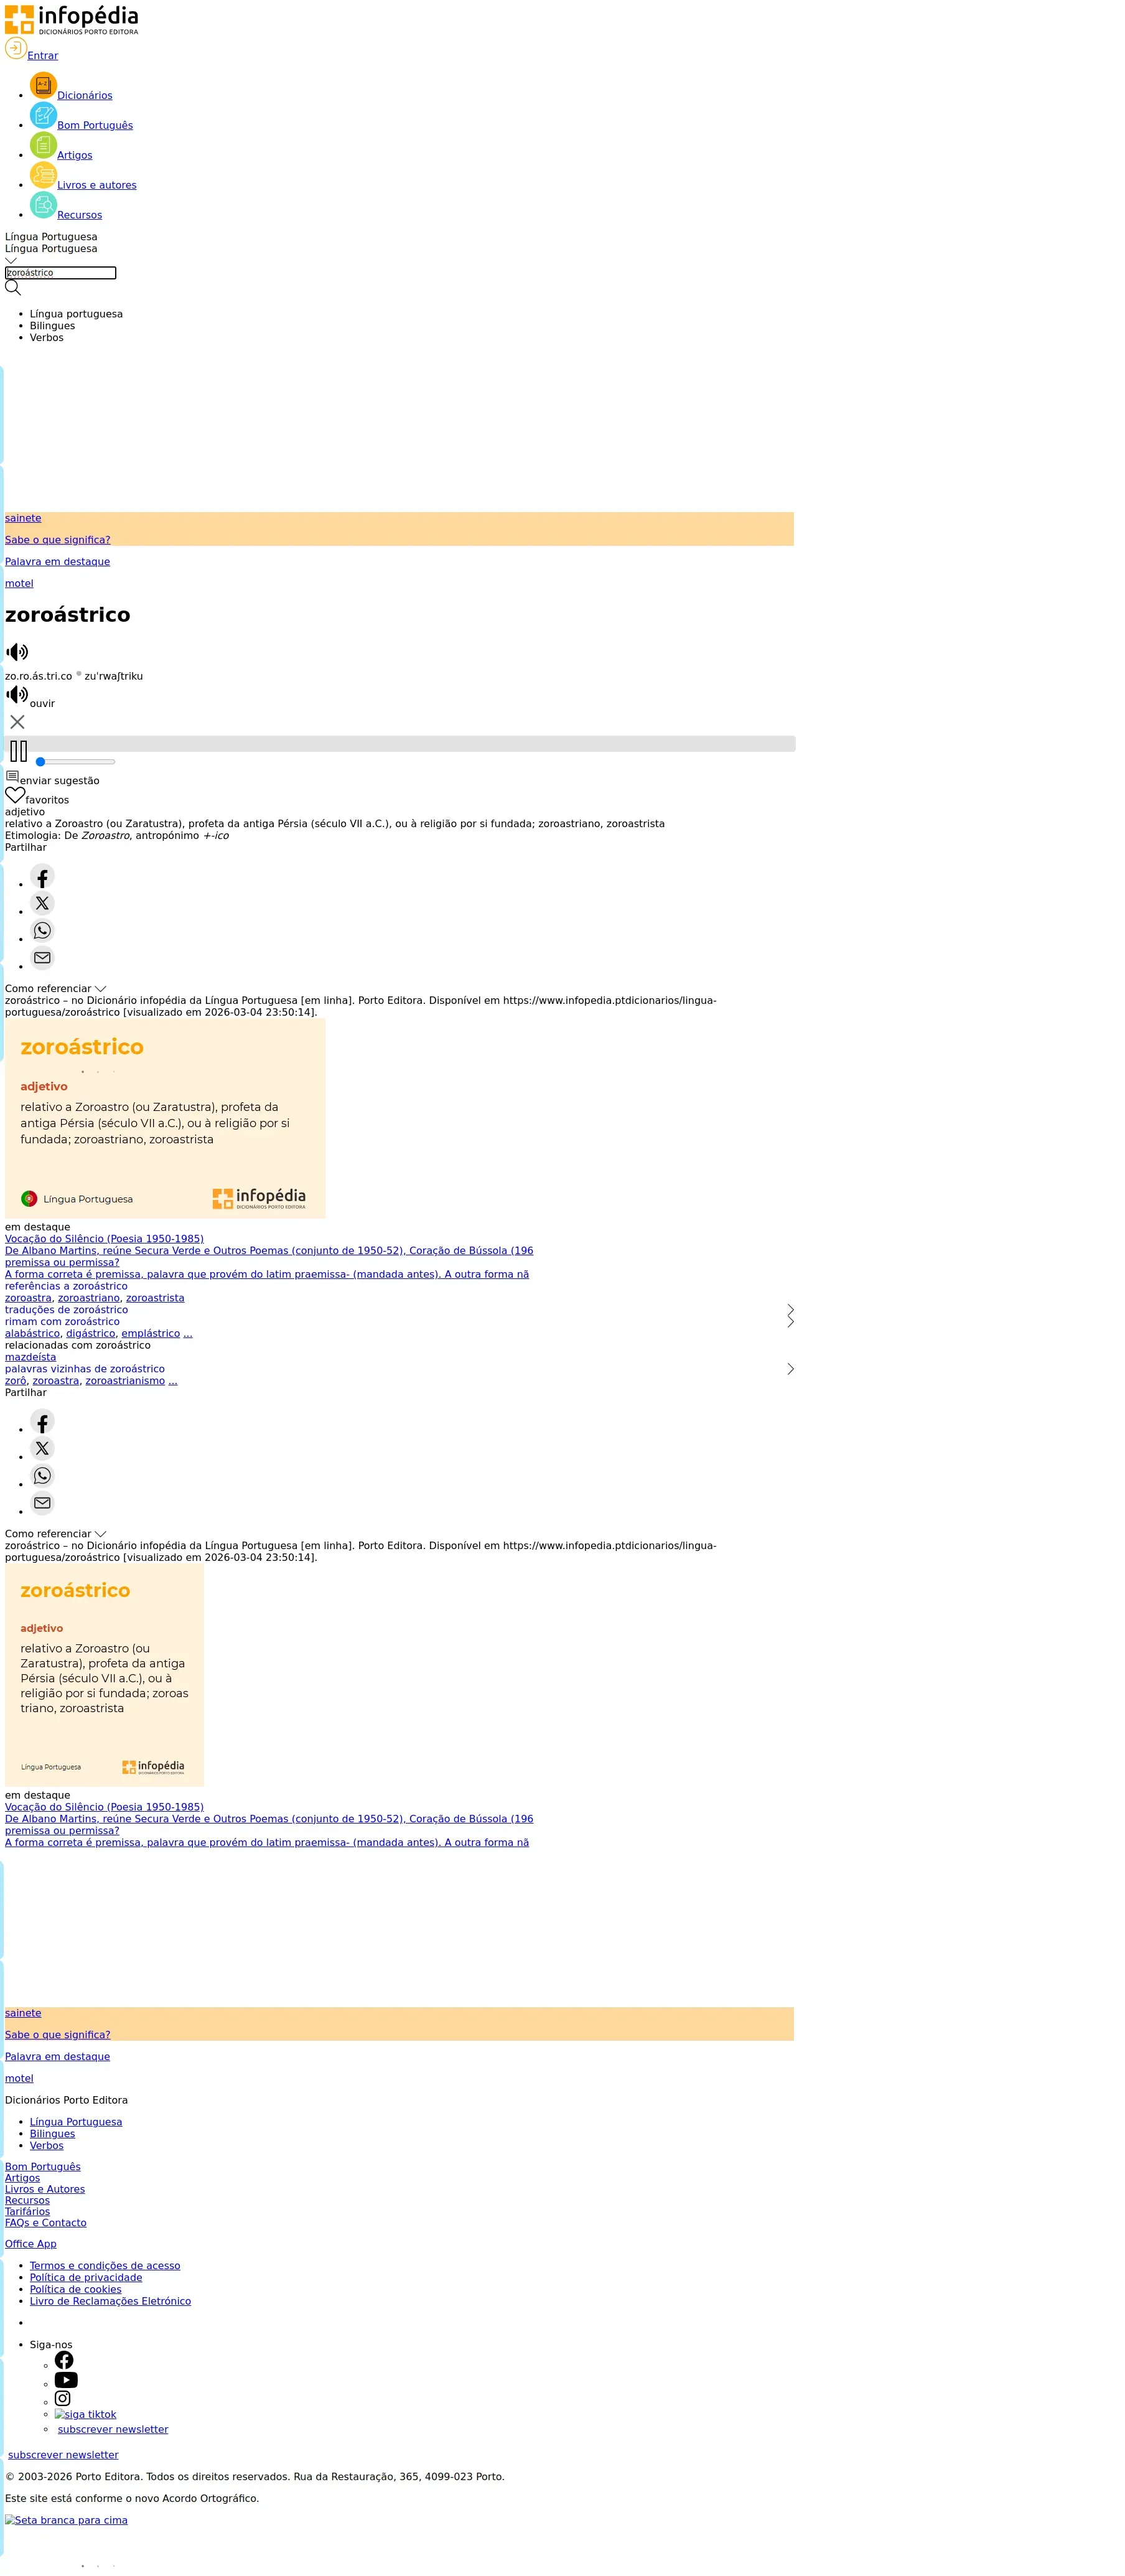Share on X below the etymology
This screenshot has width=1125, height=2576.
coord(42,904)
